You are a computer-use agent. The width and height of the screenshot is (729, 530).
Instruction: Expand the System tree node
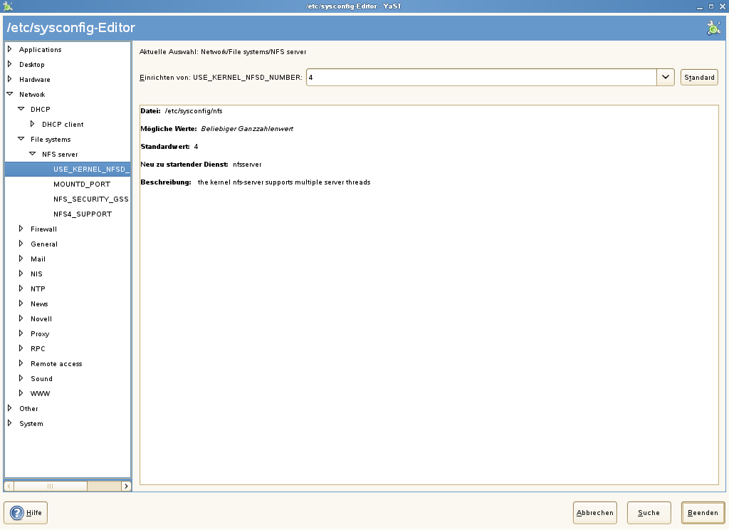point(10,423)
